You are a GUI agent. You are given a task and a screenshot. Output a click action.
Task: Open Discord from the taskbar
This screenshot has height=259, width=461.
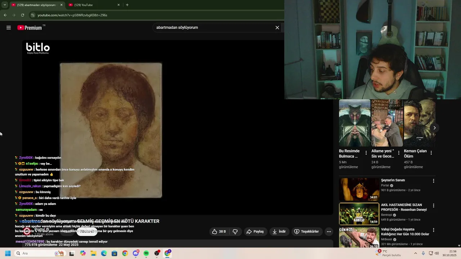pyautogui.click(x=136, y=253)
